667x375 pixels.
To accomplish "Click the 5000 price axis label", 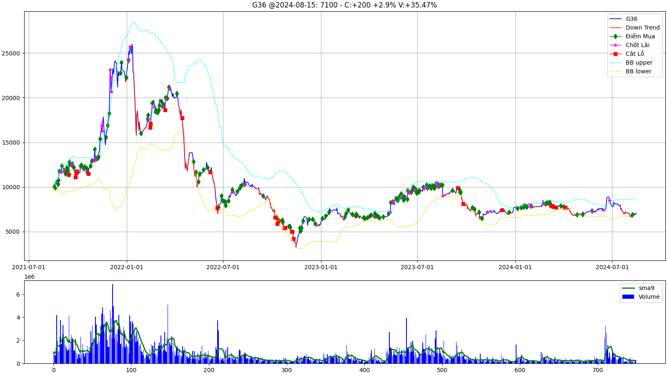I will pyautogui.click(x=13, y=232).
